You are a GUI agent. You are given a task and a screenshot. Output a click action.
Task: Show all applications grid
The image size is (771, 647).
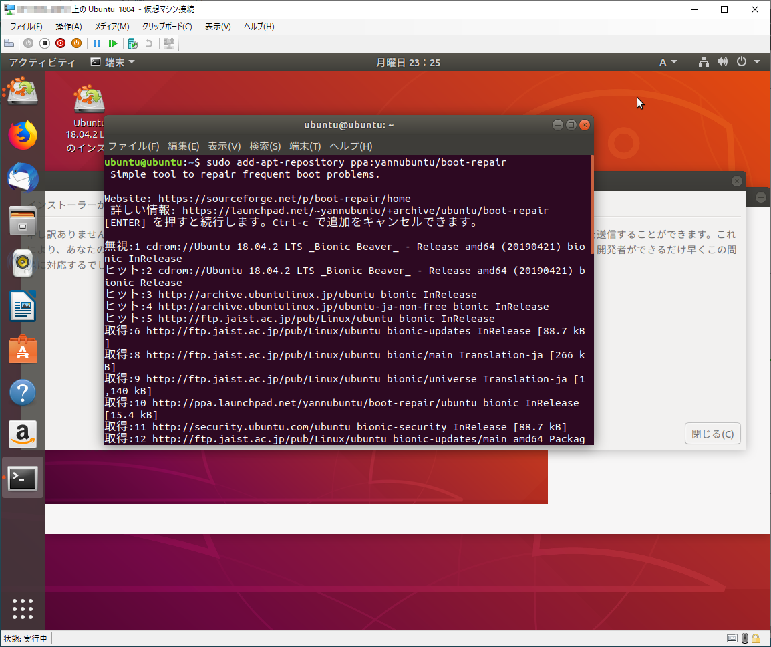tap(22, 609)
